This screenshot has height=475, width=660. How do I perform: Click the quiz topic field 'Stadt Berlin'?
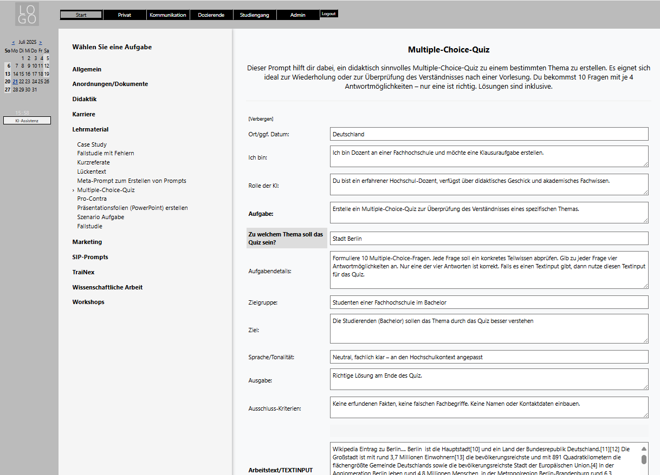(x=489, y=239)
